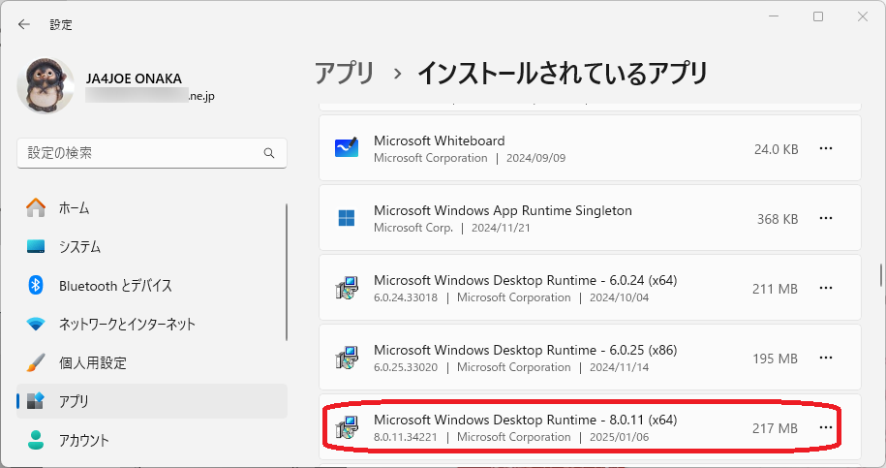The height and width of the screenshot is (468, 886).
Task: Maximize the 設定 window
Action: coord(817,17)
